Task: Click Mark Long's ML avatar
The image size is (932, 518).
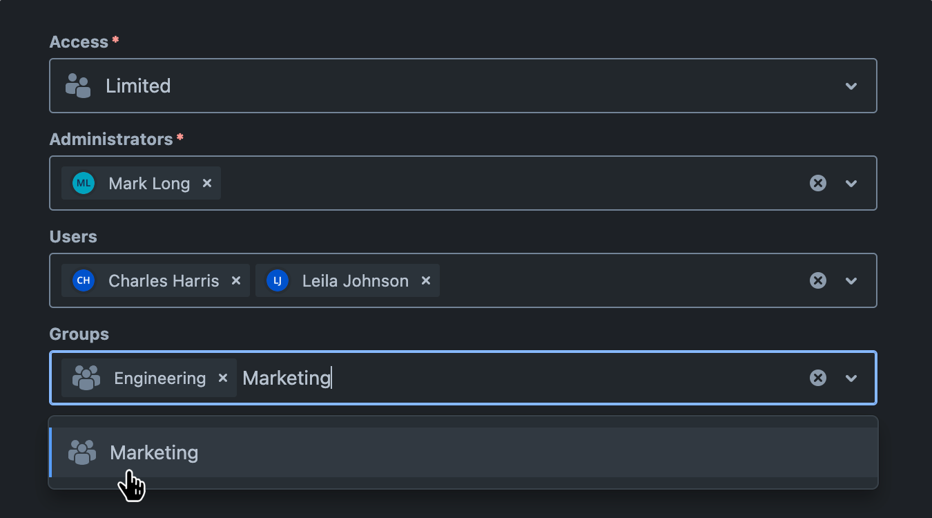Action: click(83, 183)
